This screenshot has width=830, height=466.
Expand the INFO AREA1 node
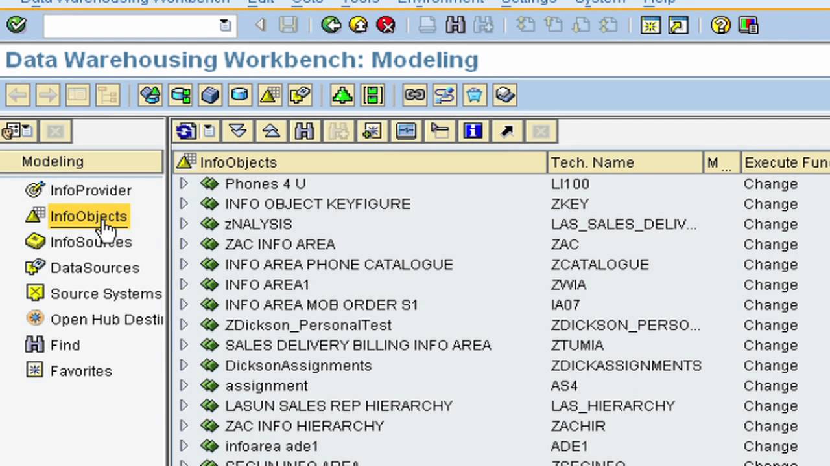(x=184, y=284)
